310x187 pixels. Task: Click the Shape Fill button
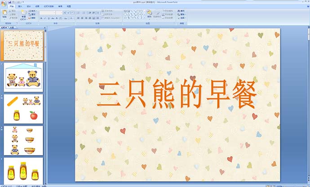(x=168, y=11)
